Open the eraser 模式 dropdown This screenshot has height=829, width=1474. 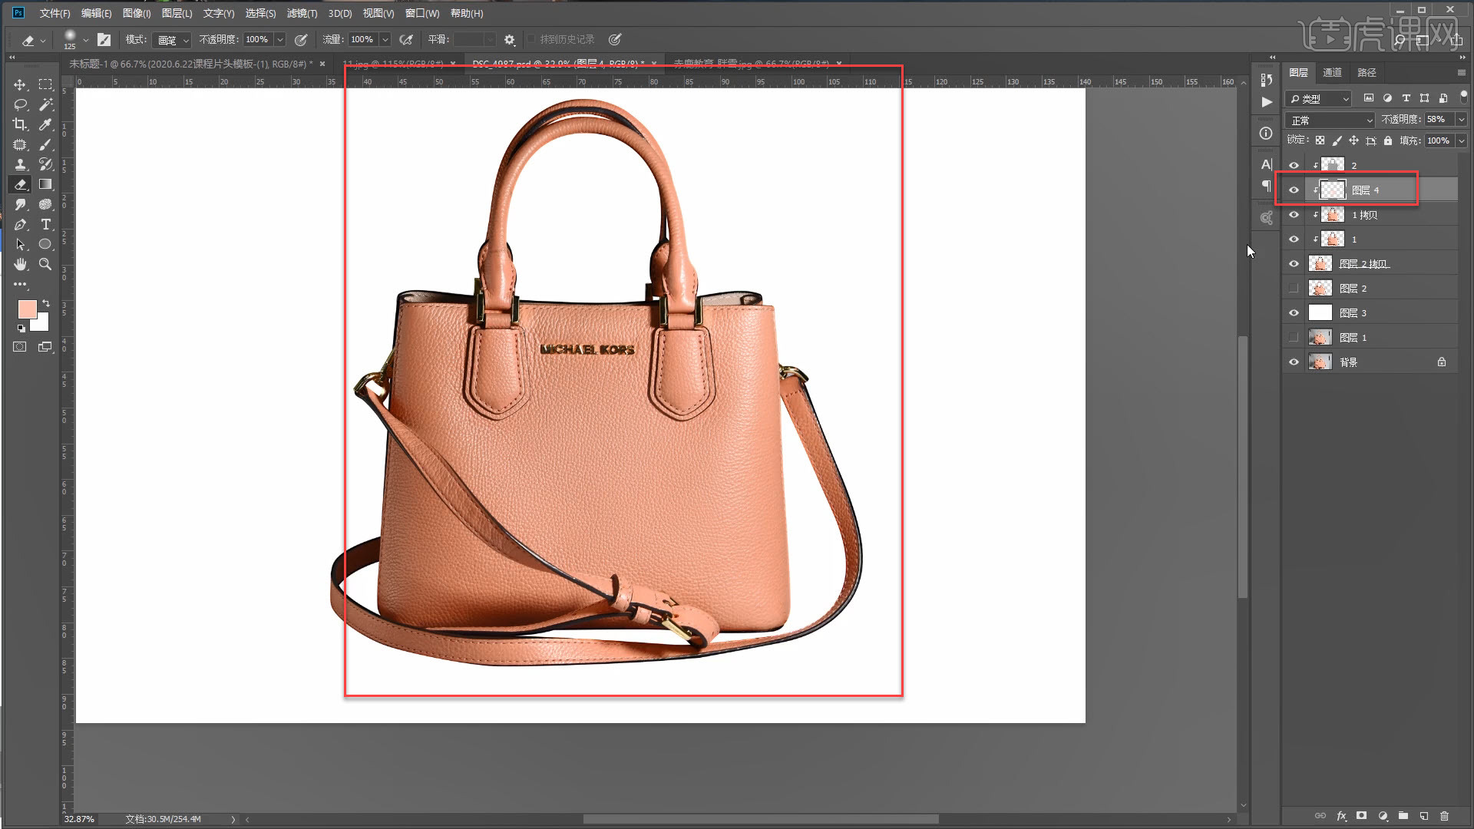[172, 40]
